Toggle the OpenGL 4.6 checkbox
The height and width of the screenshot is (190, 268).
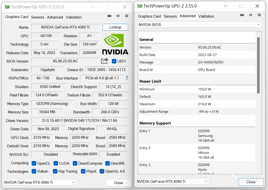[102, 171]
